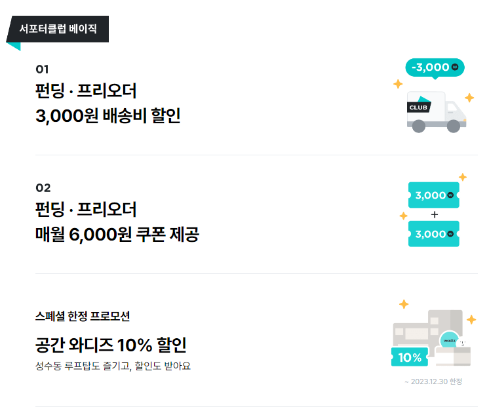Click the 스페셜 한정 프로모션 subtitle

point(83,316)
